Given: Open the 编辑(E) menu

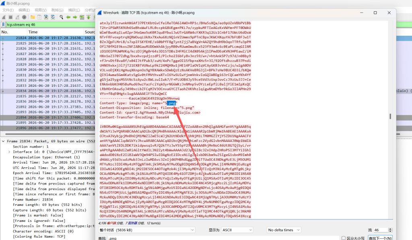Looking at the screenshot, I should 24,10.
